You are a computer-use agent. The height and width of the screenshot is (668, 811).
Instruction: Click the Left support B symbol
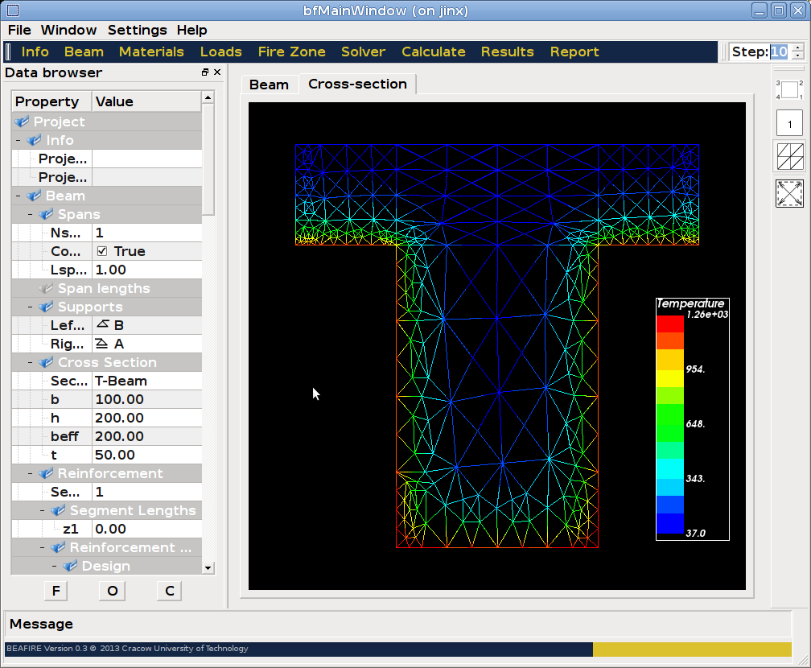[x=101, y=325]
